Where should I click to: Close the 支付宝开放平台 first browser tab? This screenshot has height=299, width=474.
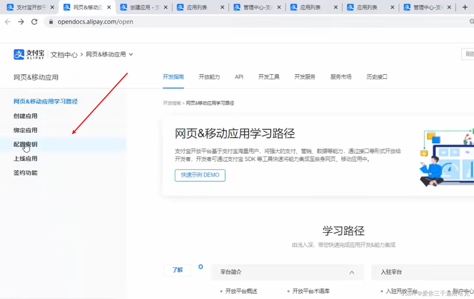pyautogui.click(x=52, y=7)
